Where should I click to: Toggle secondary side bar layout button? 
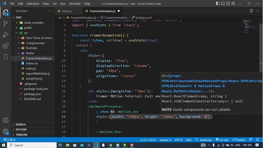pos(228,3)
